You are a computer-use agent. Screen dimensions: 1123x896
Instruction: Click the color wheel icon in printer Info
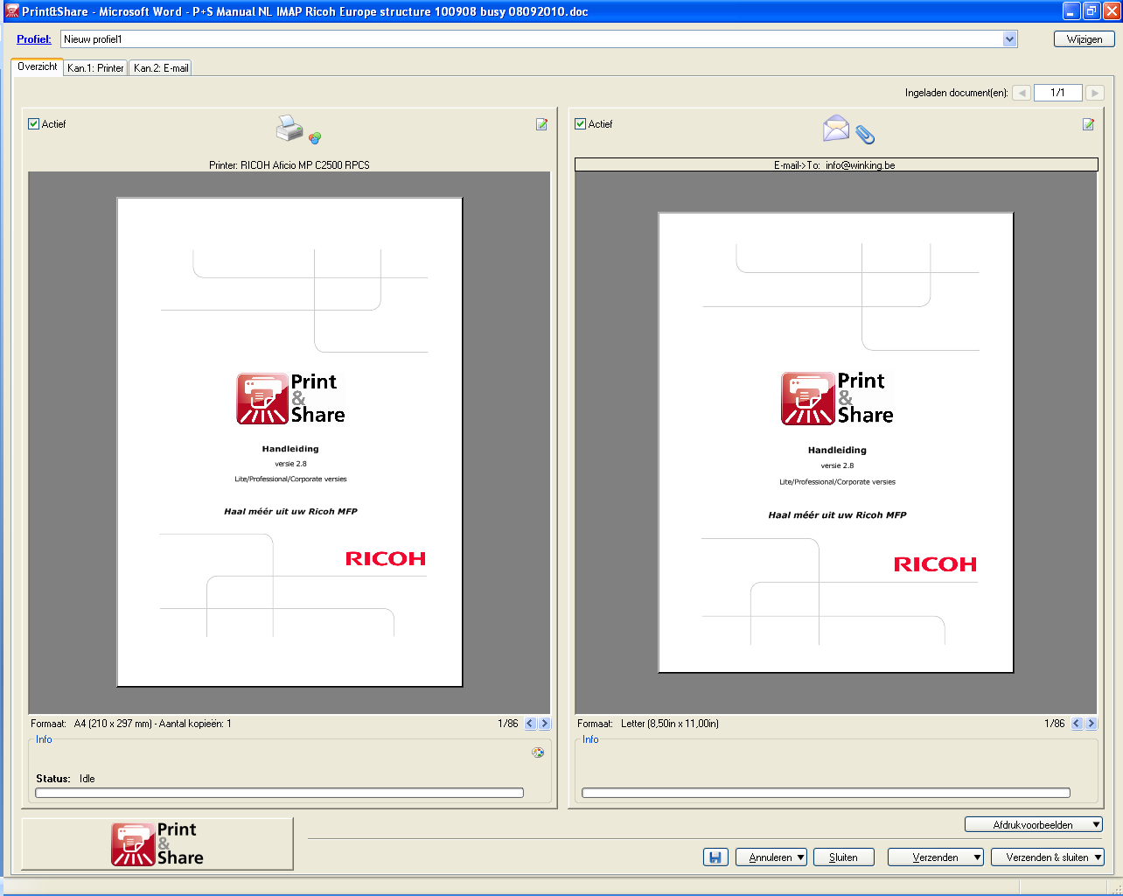(x=538, y=752)
